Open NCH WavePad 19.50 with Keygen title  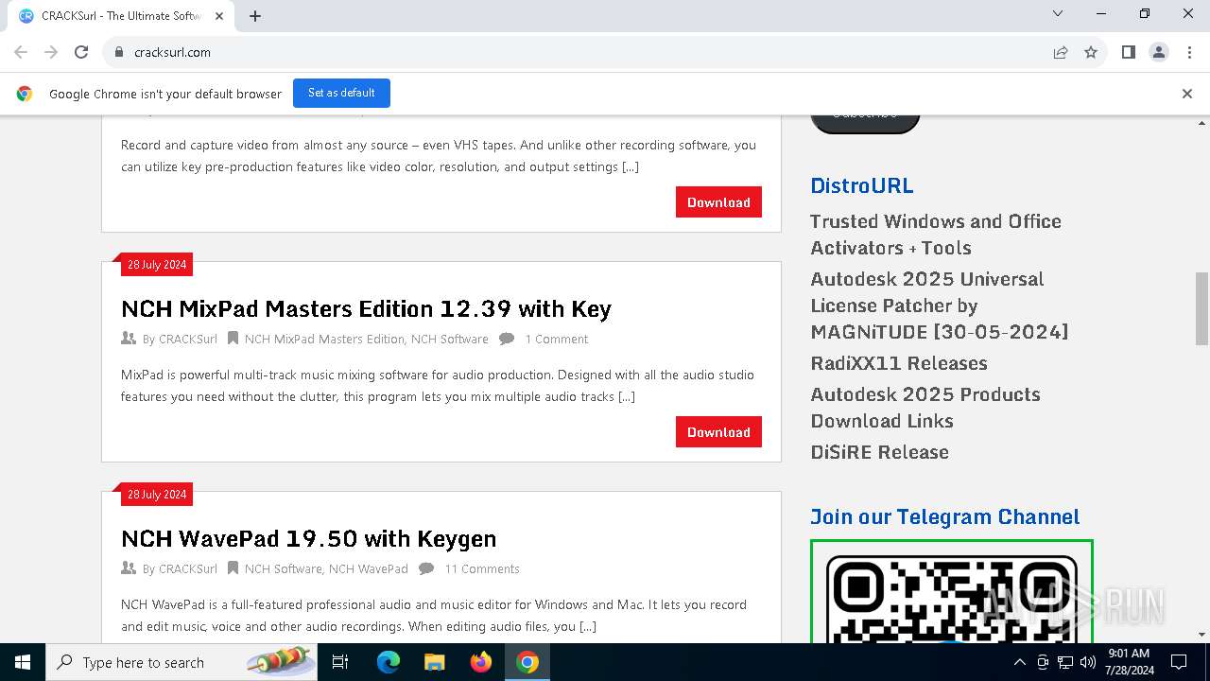point(308,538)
